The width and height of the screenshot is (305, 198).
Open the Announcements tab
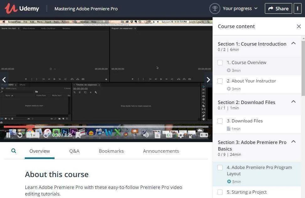click(161, 151)
